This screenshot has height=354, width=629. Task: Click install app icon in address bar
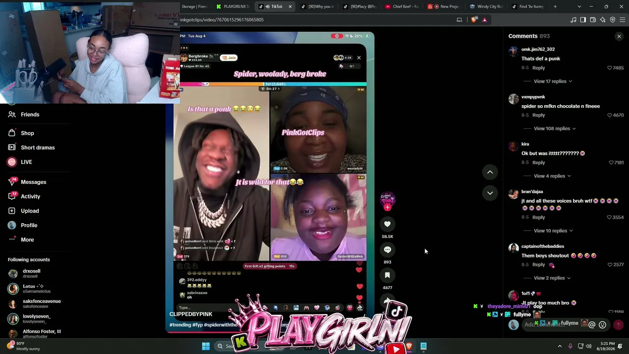click(459, 20)
